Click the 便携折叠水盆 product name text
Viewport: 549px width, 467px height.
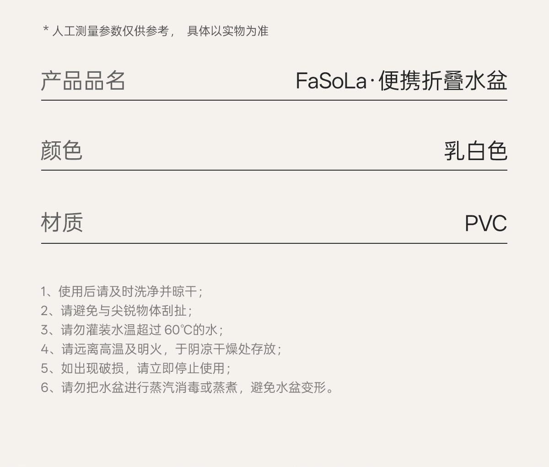(443, 81)
